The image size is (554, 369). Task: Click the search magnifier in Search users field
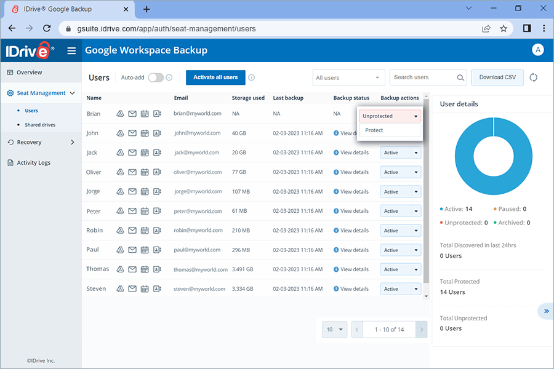459,77
